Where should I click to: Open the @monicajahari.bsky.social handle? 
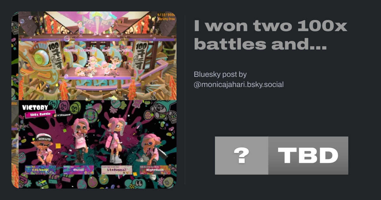[238, 84]
